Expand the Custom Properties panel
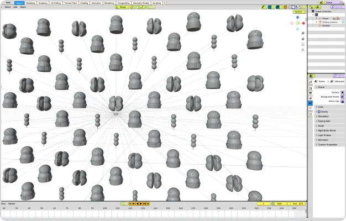 point(329,145)
